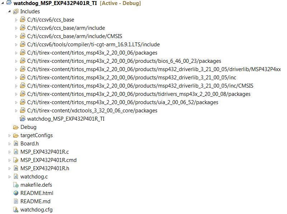This screenshot has height=214, width=287.
Task: Click the README.html globe icon
Action: pos(16,193)
